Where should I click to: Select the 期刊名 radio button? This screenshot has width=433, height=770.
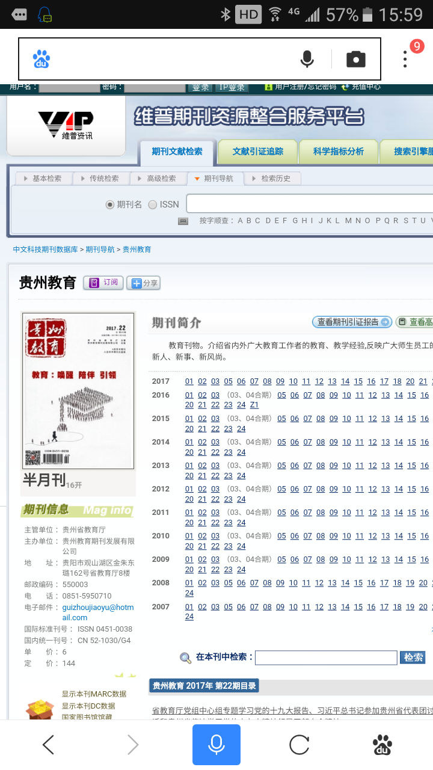click(x=109, y=205)
